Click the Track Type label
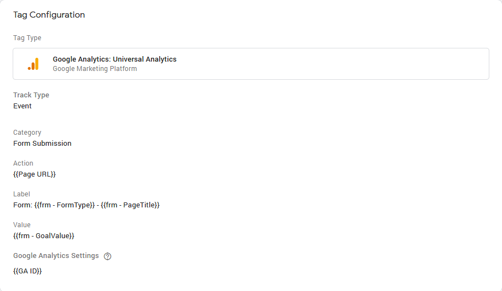Viewport: 502px width, 291px height. pos(31,95)
